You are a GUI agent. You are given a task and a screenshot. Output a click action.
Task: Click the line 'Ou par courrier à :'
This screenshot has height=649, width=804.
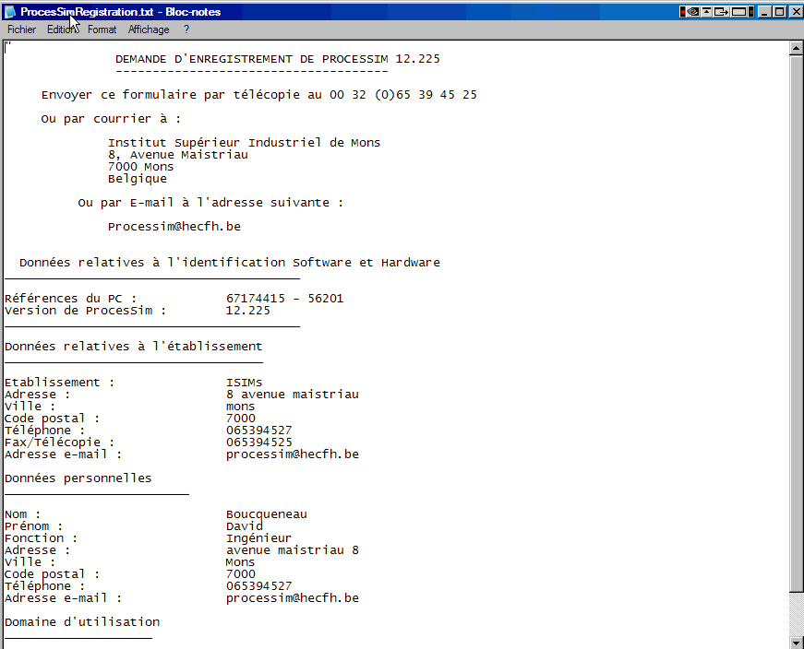pyautogui.click(x=111, y=119)
